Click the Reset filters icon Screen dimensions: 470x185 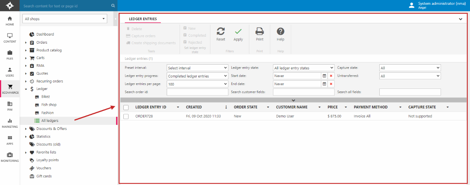(221, 32)
